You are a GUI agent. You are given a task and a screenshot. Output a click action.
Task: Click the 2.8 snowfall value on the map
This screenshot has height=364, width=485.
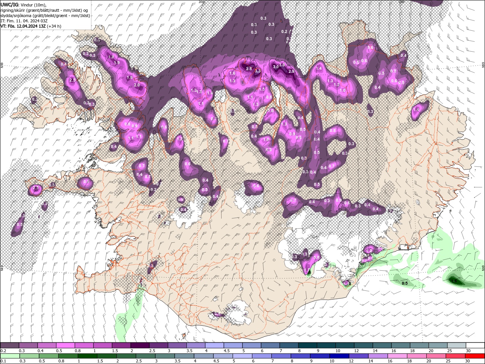249,69
